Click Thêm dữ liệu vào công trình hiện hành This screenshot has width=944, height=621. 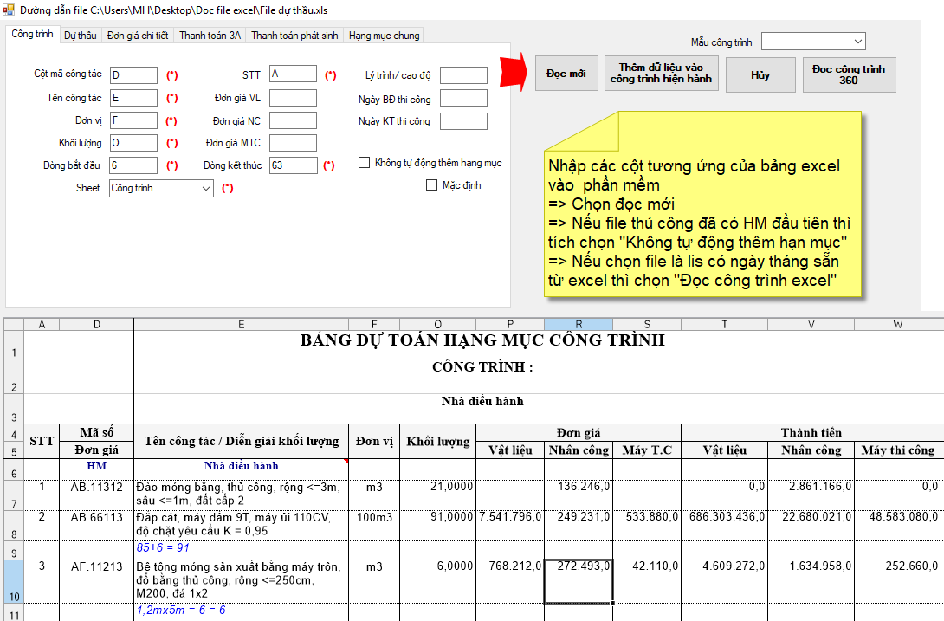pos(661,74)
